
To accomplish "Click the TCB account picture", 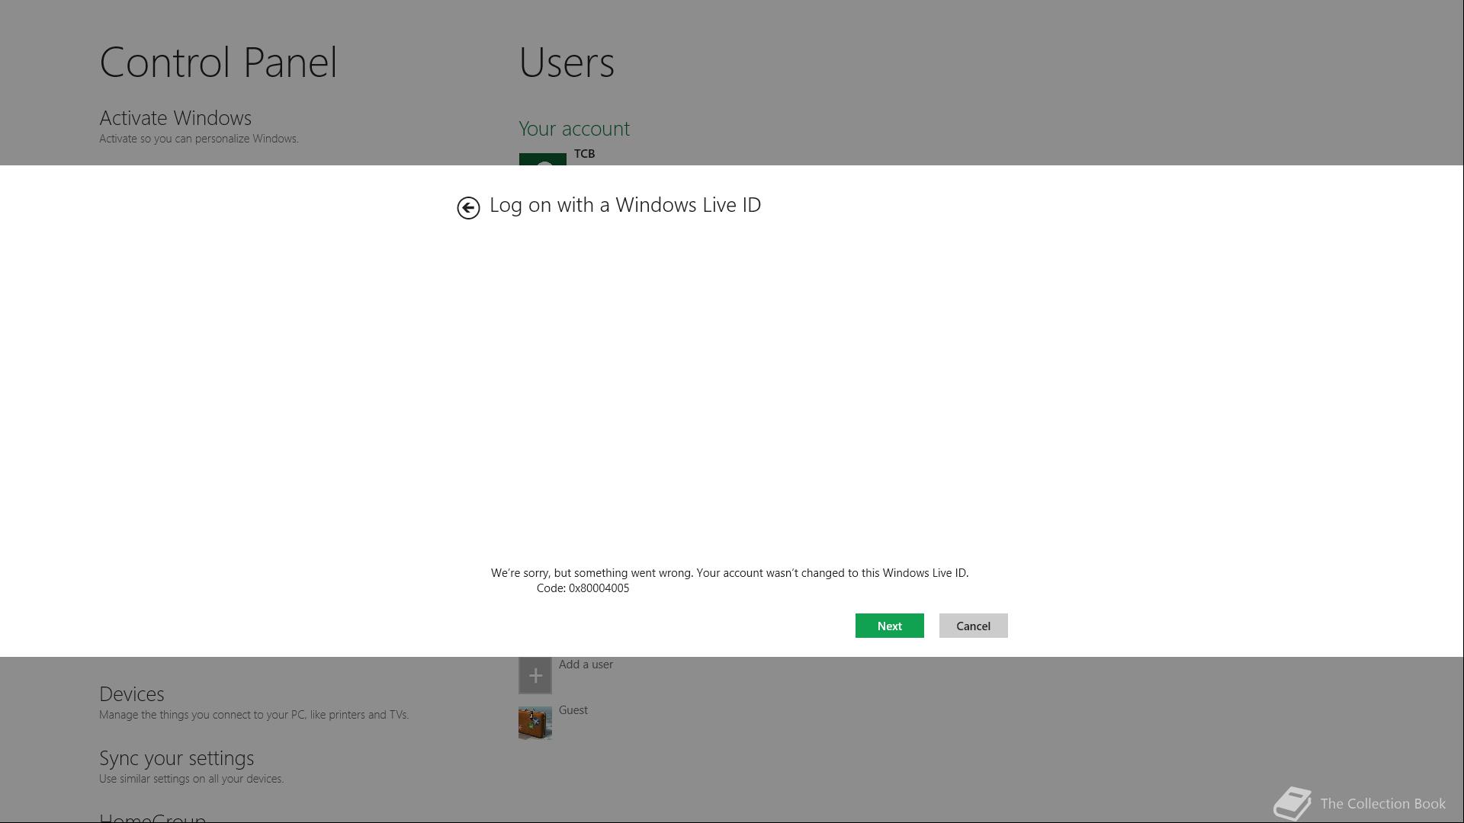I will click(543, 159).
